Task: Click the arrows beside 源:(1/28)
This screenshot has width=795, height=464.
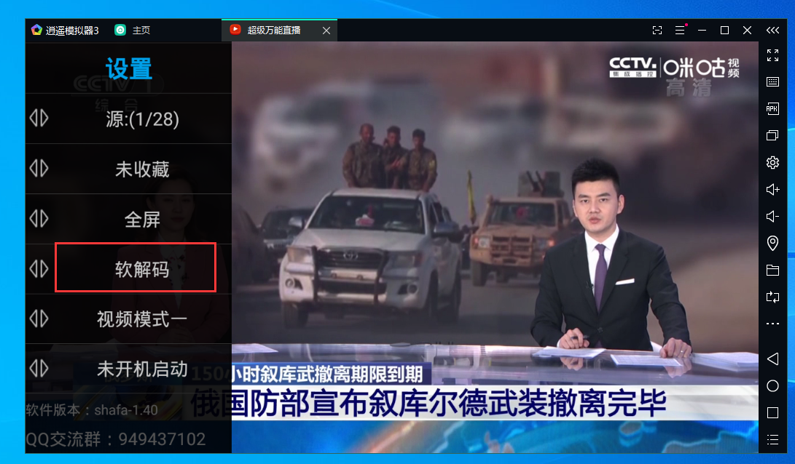Action: pos(39,119)
